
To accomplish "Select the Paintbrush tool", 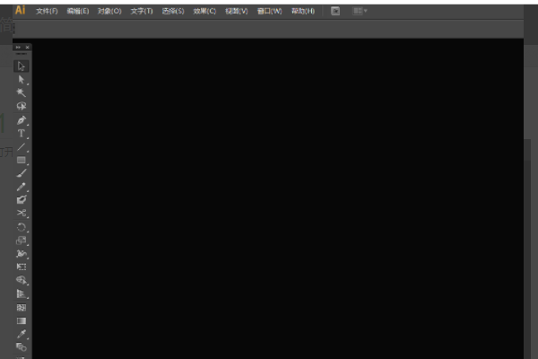I will coord(22,173).
